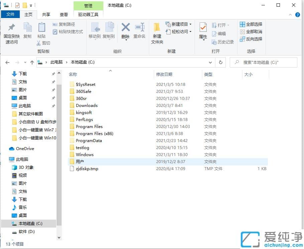This screenshot has height=249, width=304.
Task: Click the 重命名 (Rename) icon
Action: tap(140, 30)
